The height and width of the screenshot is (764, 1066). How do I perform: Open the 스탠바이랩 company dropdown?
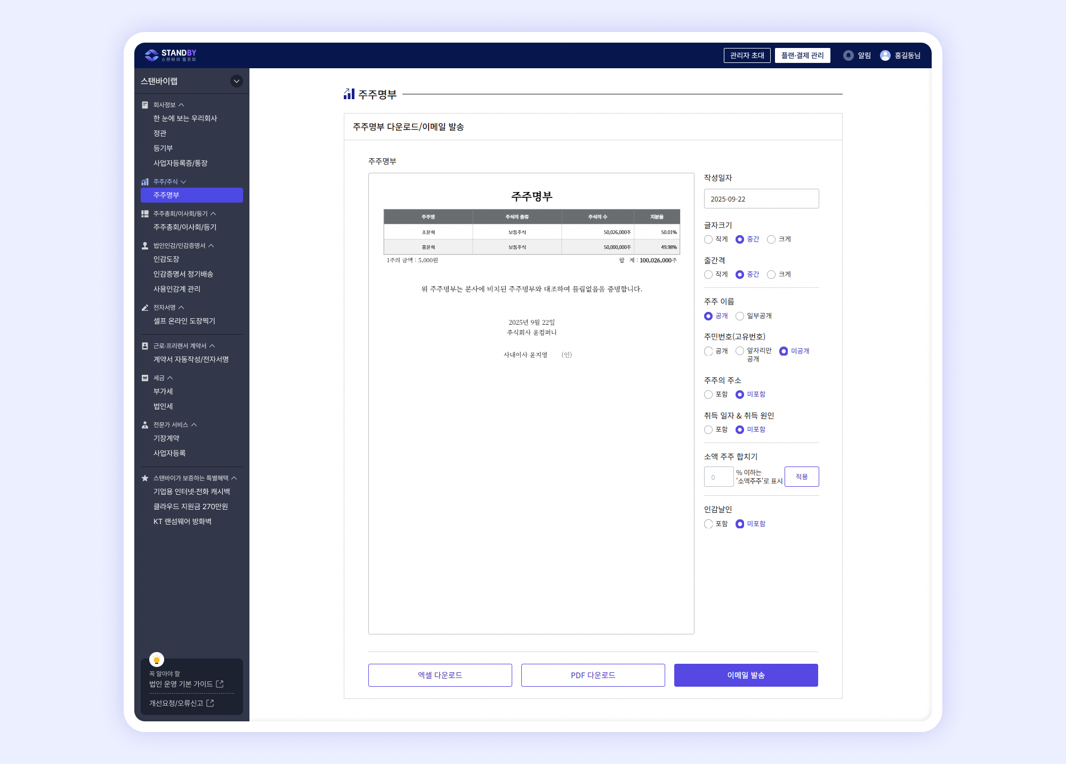click(x=236, y=81)
